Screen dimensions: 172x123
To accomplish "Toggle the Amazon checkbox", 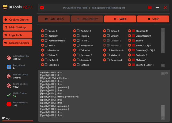I will 78,60.
